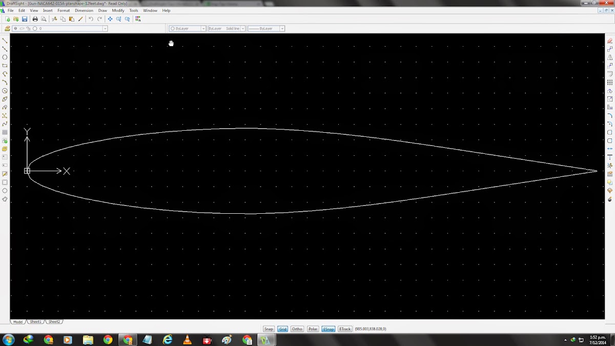The image size is (615, 346).
Task: Activate the Property Painter brush icon
Action: pyautogui.click(x=80, y=19)
